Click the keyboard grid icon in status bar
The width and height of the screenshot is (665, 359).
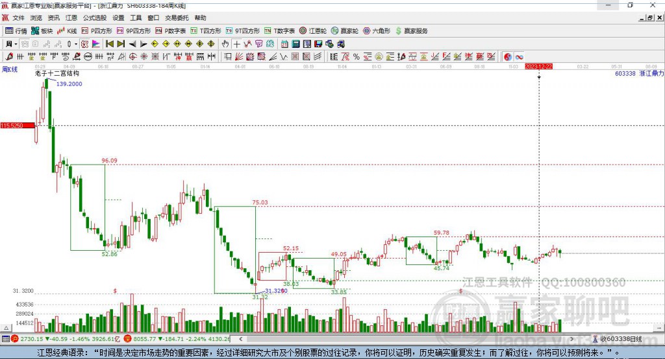tap(5, 339)
